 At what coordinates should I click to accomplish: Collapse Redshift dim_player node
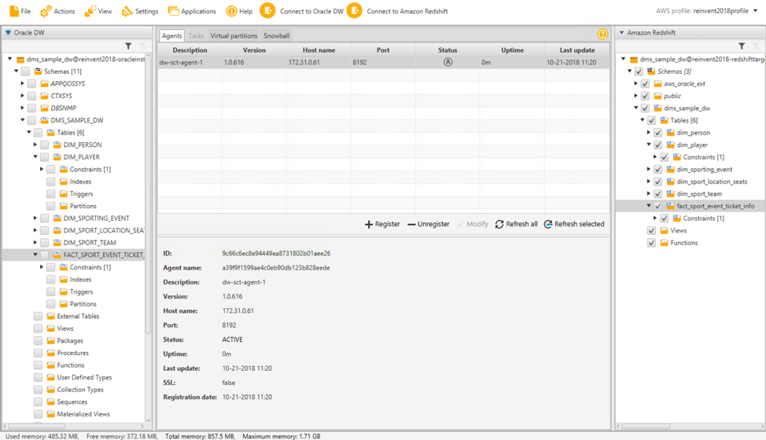click(x=649, y=145)
